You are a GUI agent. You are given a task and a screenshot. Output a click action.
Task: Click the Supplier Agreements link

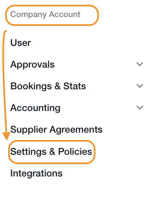[56, 130]
